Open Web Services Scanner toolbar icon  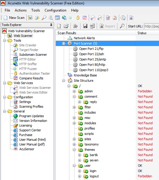point(93,18)
